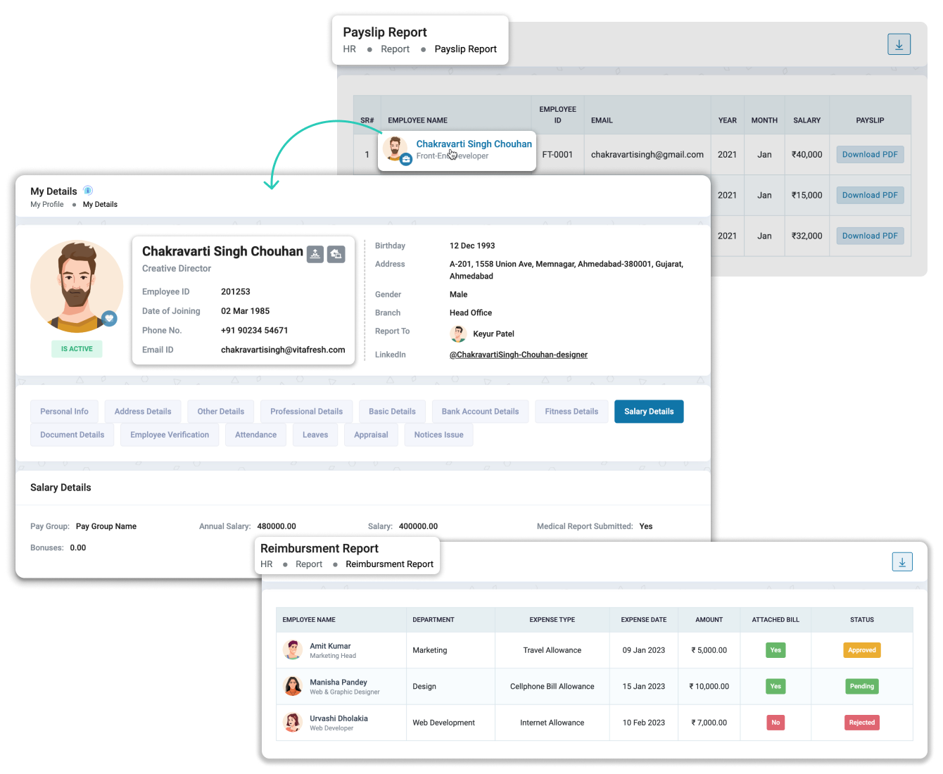Click Keyur Patel's avatar under Report To

[458, 334]
